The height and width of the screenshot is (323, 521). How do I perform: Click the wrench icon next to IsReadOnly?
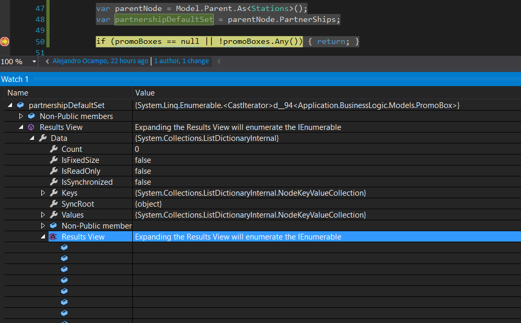coord(54,171)
